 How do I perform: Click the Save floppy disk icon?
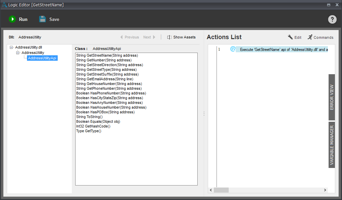pyautogui.click(x=42, y=19)
